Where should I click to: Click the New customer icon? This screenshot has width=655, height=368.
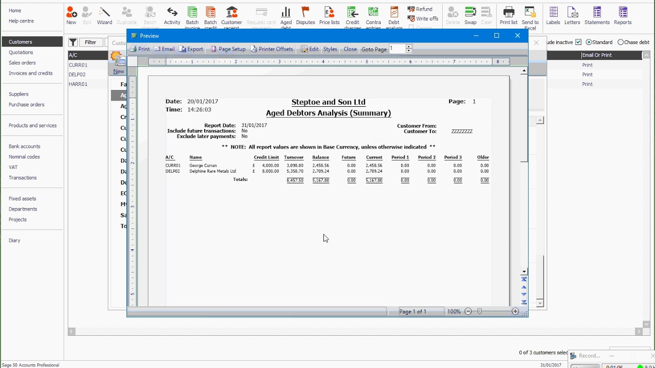point(71,15)
